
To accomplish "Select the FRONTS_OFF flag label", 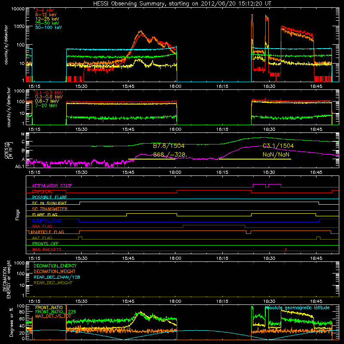I will [46, 243].
